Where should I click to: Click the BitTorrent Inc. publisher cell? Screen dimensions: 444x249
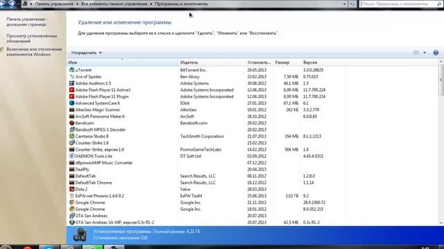click(x=194, y=70)
